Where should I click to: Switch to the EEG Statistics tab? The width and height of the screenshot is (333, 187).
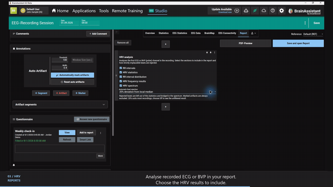click(180, 33)
